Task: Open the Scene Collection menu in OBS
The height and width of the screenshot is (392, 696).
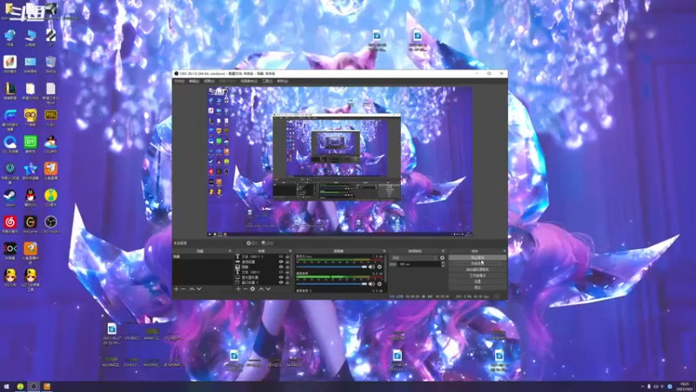Action: pyautogui.click(x=249, y=81)
